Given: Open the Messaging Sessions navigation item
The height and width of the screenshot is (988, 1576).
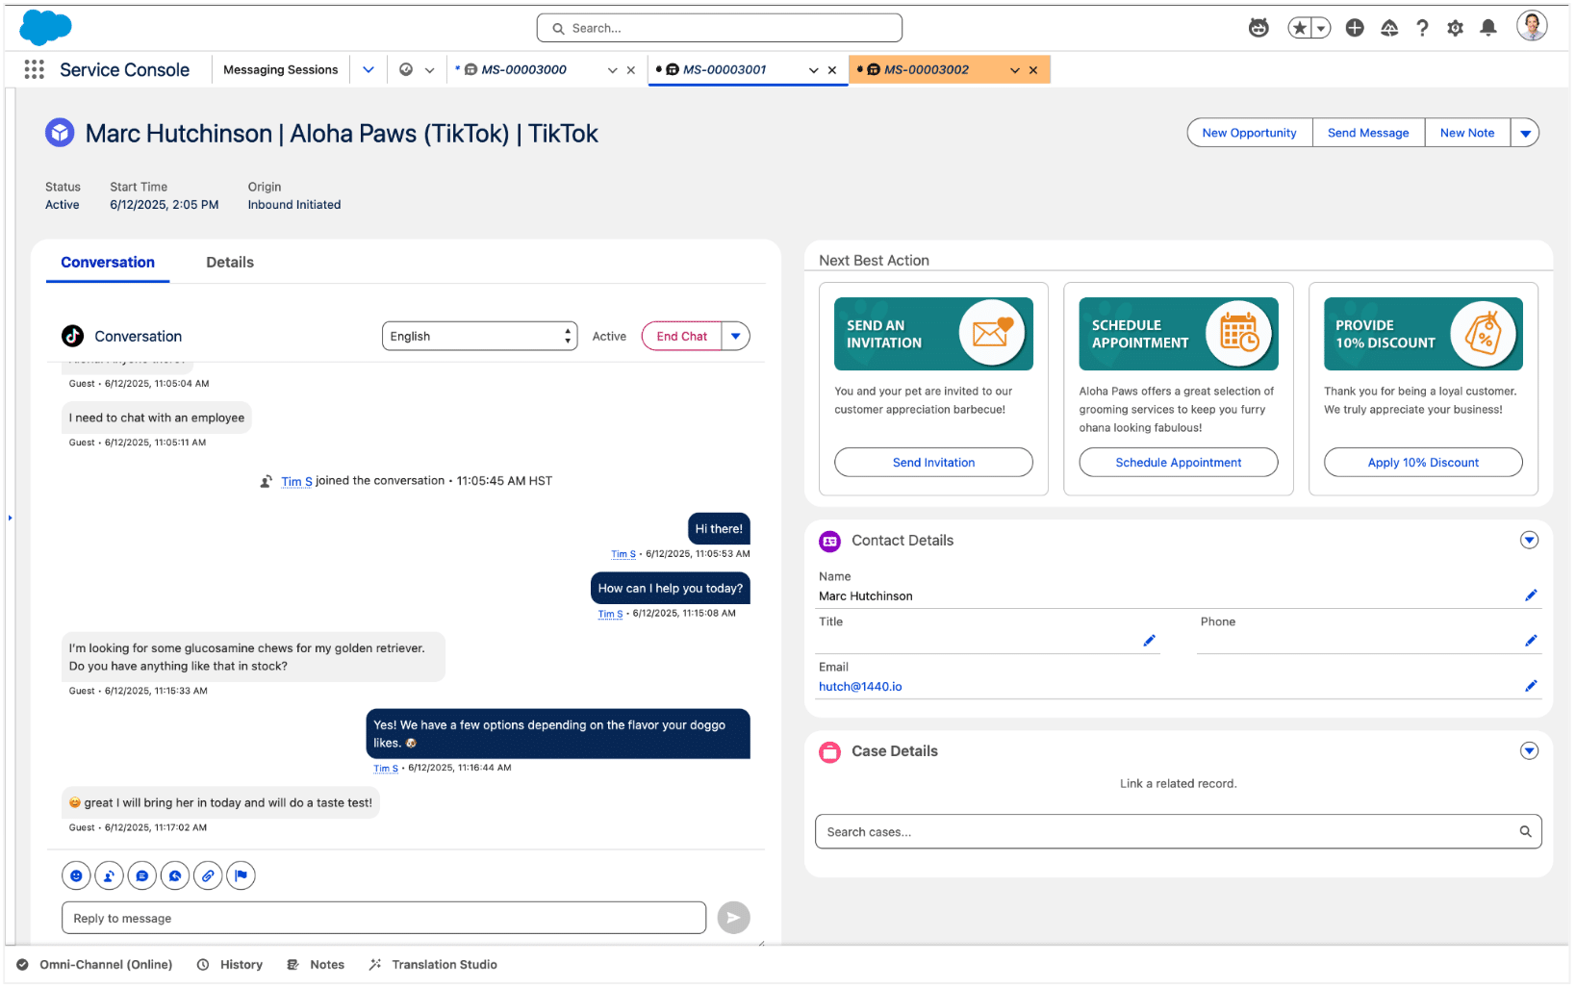Looking at the screenshot, I should (x=281, y=69).
